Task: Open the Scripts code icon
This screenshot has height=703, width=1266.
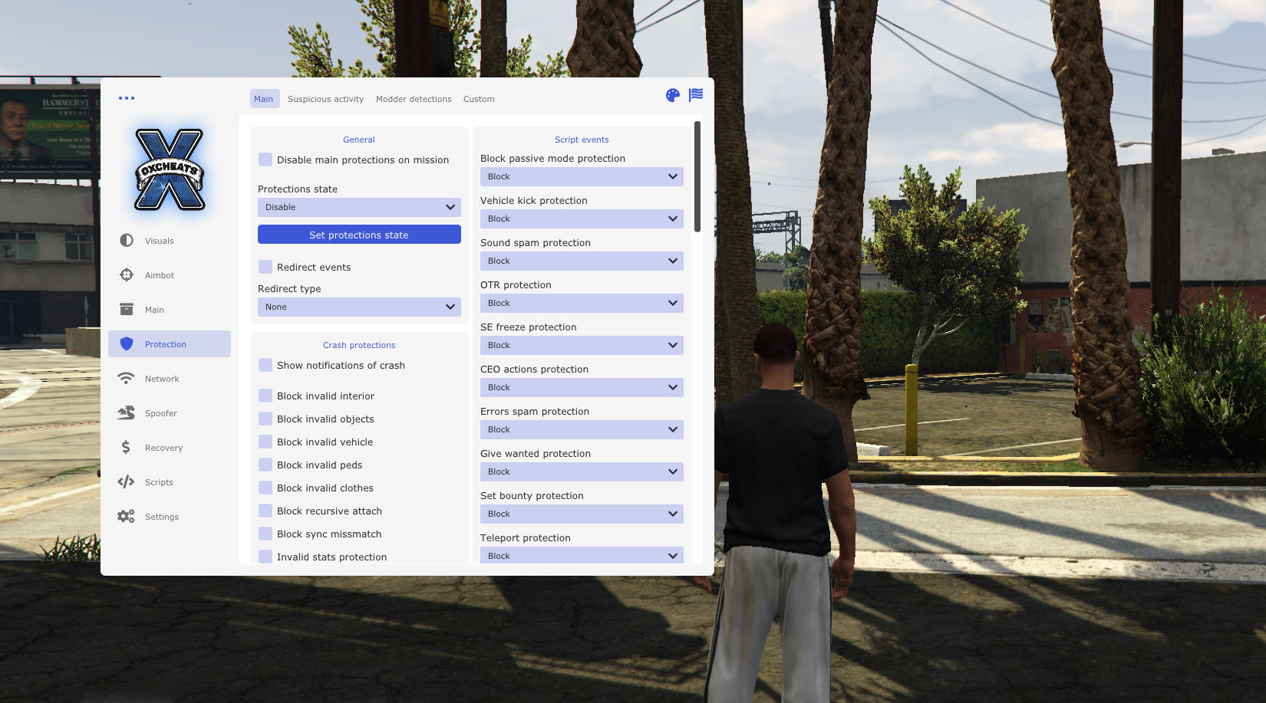Action: pyautogui.click(x=127, y=482)
